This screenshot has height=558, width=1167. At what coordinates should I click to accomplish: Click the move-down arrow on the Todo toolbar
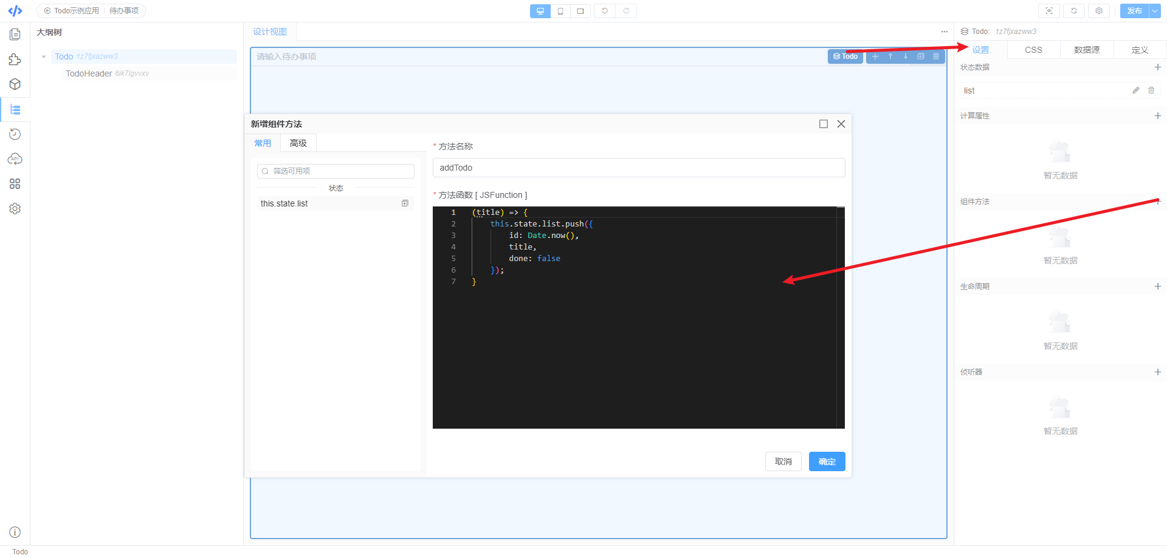coord(906,56)
